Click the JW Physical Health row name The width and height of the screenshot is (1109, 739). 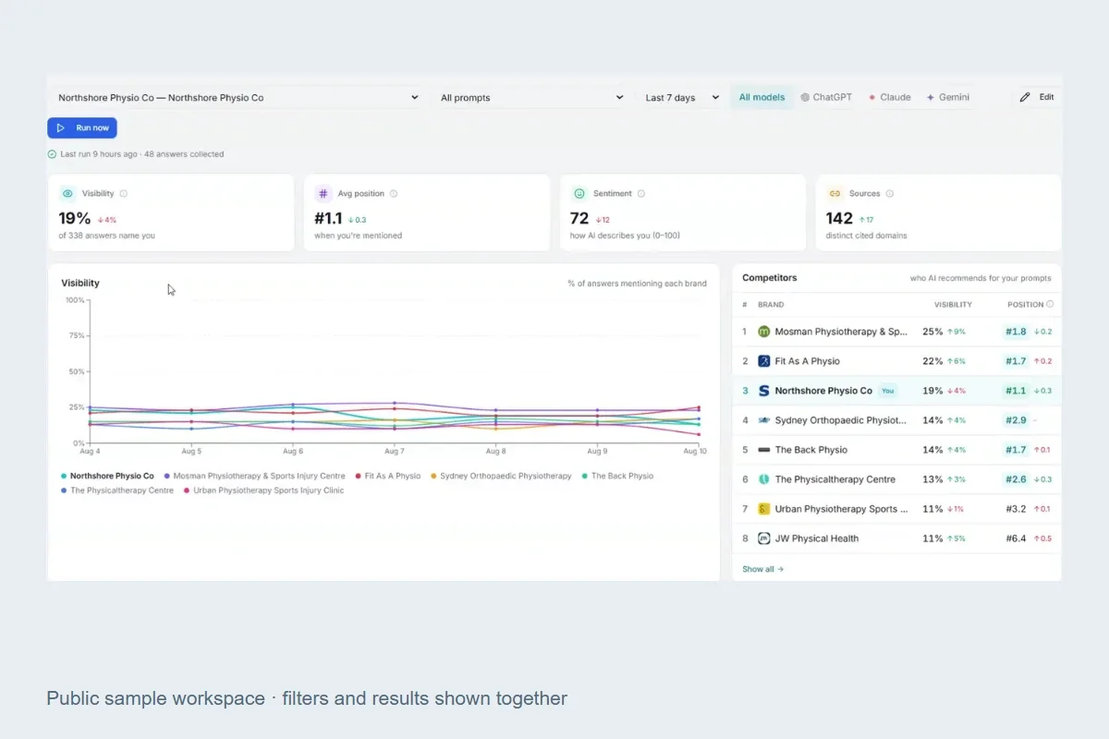(x=817, y=539)
